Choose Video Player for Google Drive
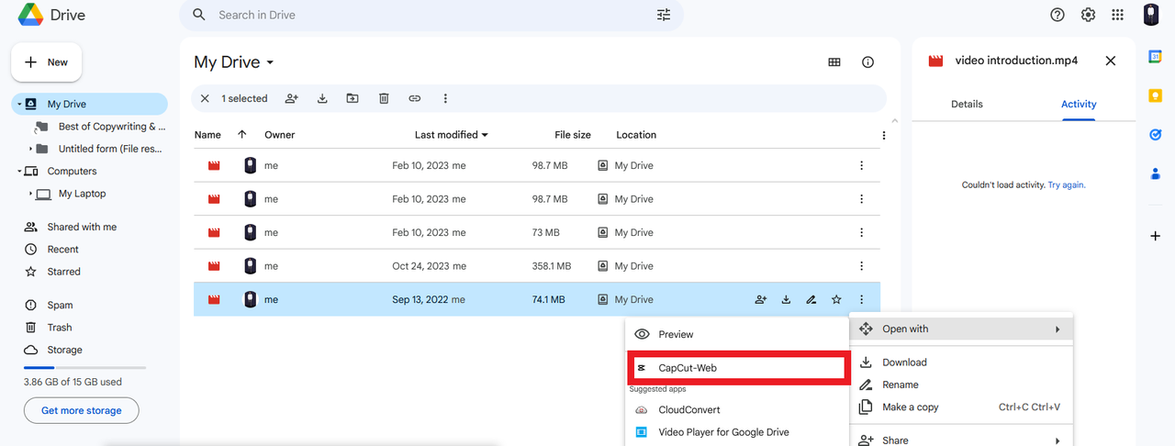Screen dimensions: 1175x446 point(737,432)
